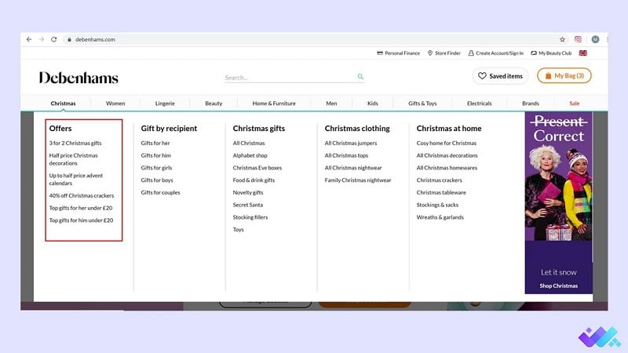Click the browser back arrow
The width and height of the screenshot is (628, 353).
(29, 39)
